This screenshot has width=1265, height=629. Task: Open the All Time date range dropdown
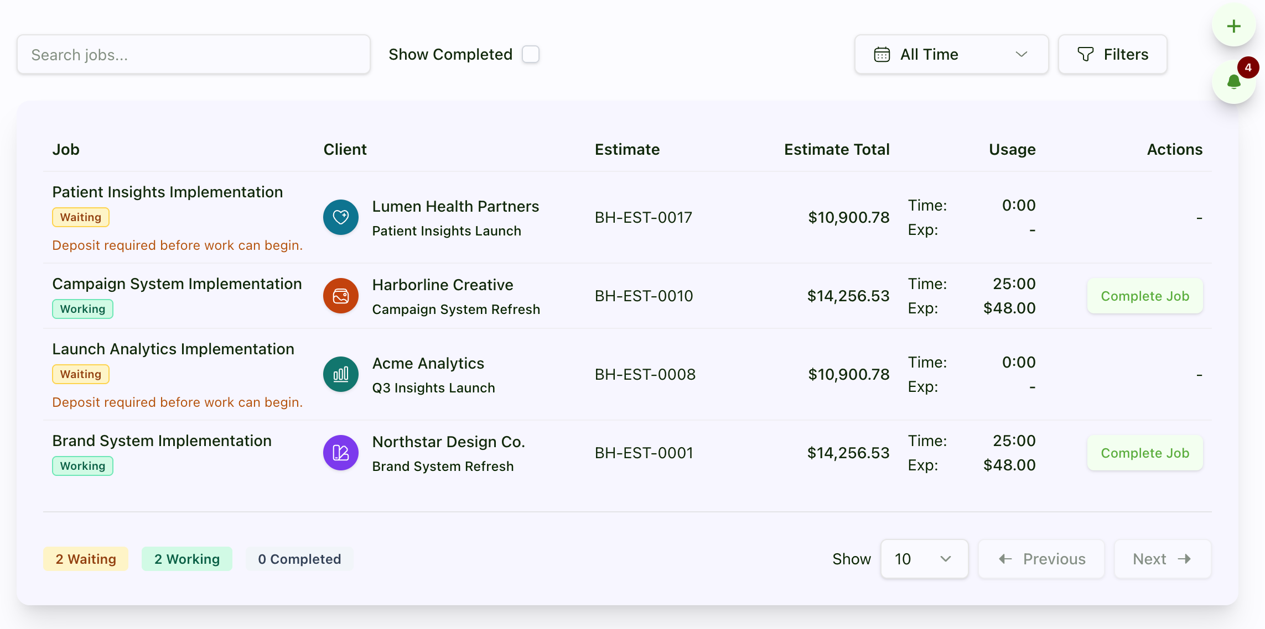tap(951, 54)
